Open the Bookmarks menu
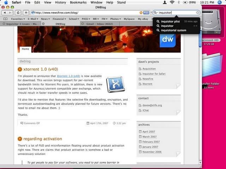The width and height of the screenshot is (226, 169). pos(78,2)
